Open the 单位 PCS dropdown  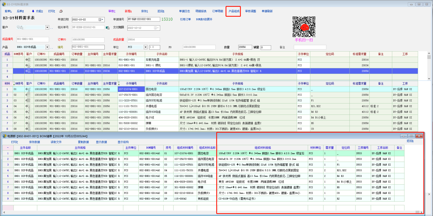tap(145, 47)
